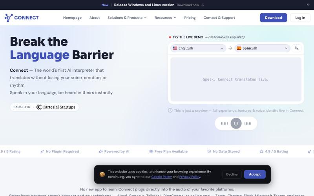The width and height of the screenshot is (314, 196).
Task: Click the arrow next to Download now
Action: coord(203,5)
